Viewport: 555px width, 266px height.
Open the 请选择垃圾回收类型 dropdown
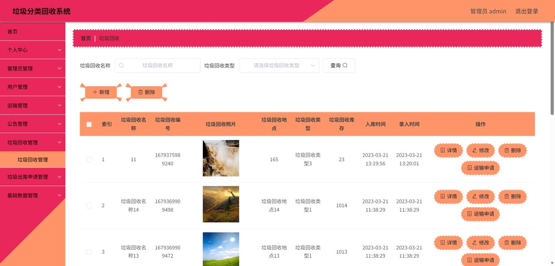(279, 66)
